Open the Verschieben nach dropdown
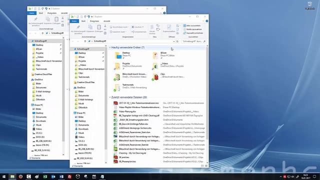Screen dimensions: 320x180 coord(119,27)
